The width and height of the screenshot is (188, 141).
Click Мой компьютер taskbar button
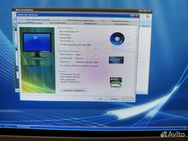(25, 126)
